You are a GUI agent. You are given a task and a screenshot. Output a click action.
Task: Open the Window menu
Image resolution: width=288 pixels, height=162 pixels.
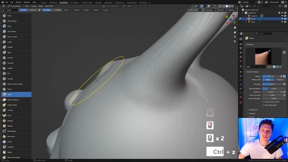click(x=27, y=2)
